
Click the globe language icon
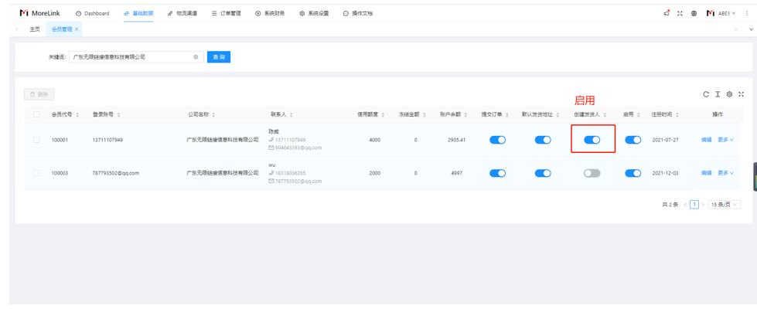click(x=694, y=13)
